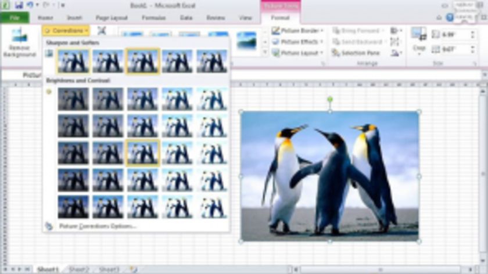This screenshot has width=488, height=274.
Task: Choose Brightness -20% Contrast +20% thumbnail
Action: pos(107,180)
